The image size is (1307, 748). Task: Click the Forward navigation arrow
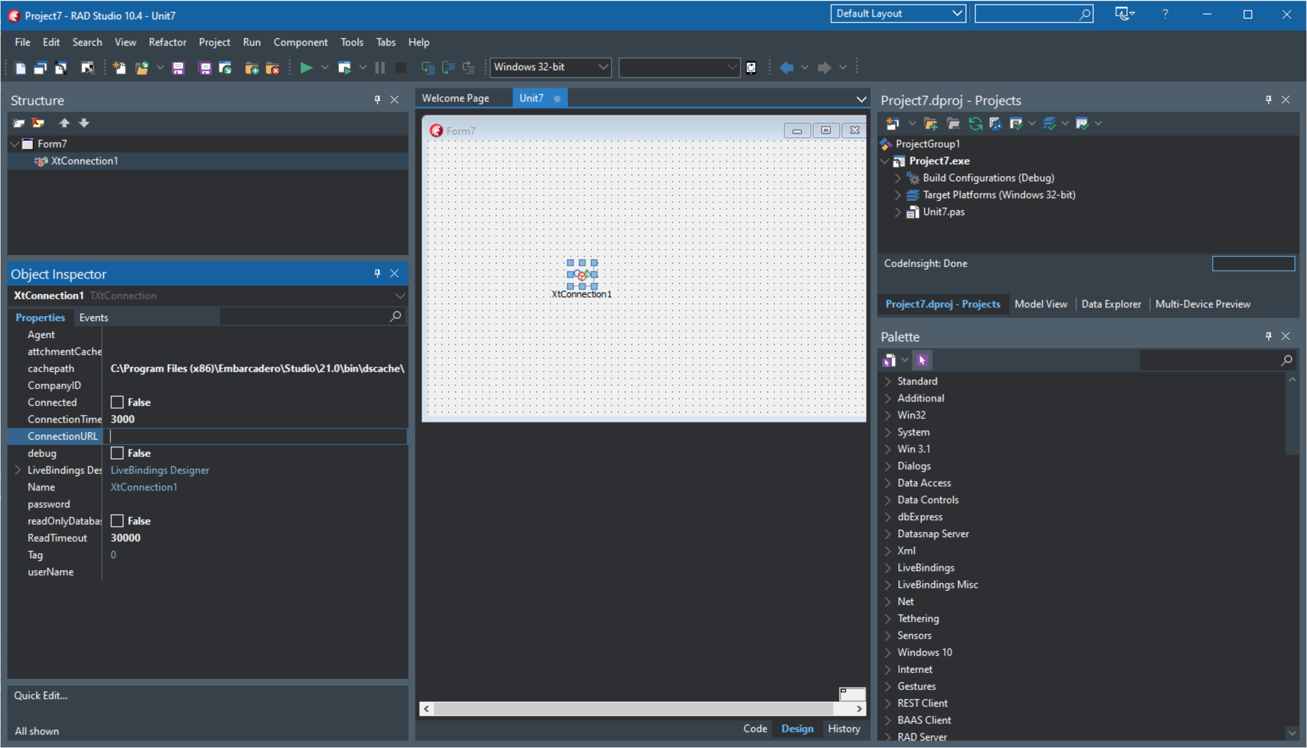tap(824, 68)
